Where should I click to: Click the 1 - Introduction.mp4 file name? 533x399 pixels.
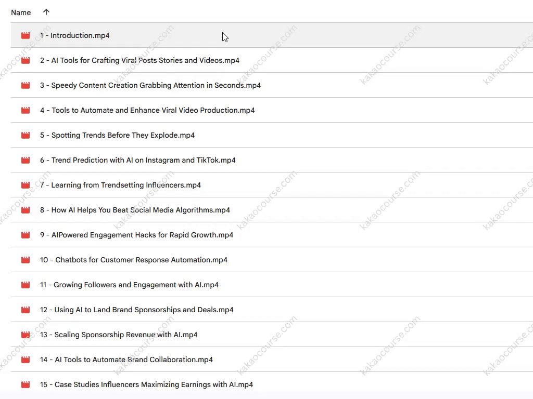click(x=74, y=35)
